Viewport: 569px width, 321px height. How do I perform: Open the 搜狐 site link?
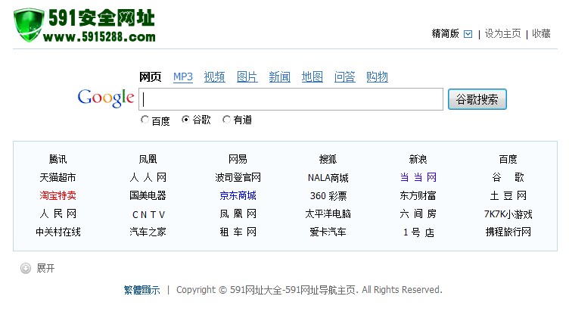click(x=328, y=159)
